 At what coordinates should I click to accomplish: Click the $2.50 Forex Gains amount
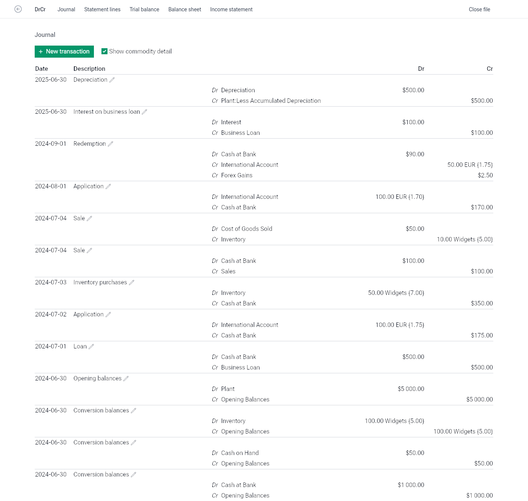click(x=485, y=176)
